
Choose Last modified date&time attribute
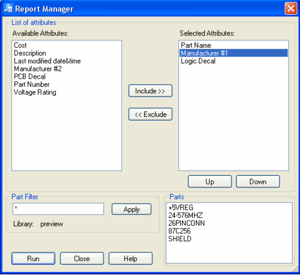pyautogui.click(x=47, y=61)
